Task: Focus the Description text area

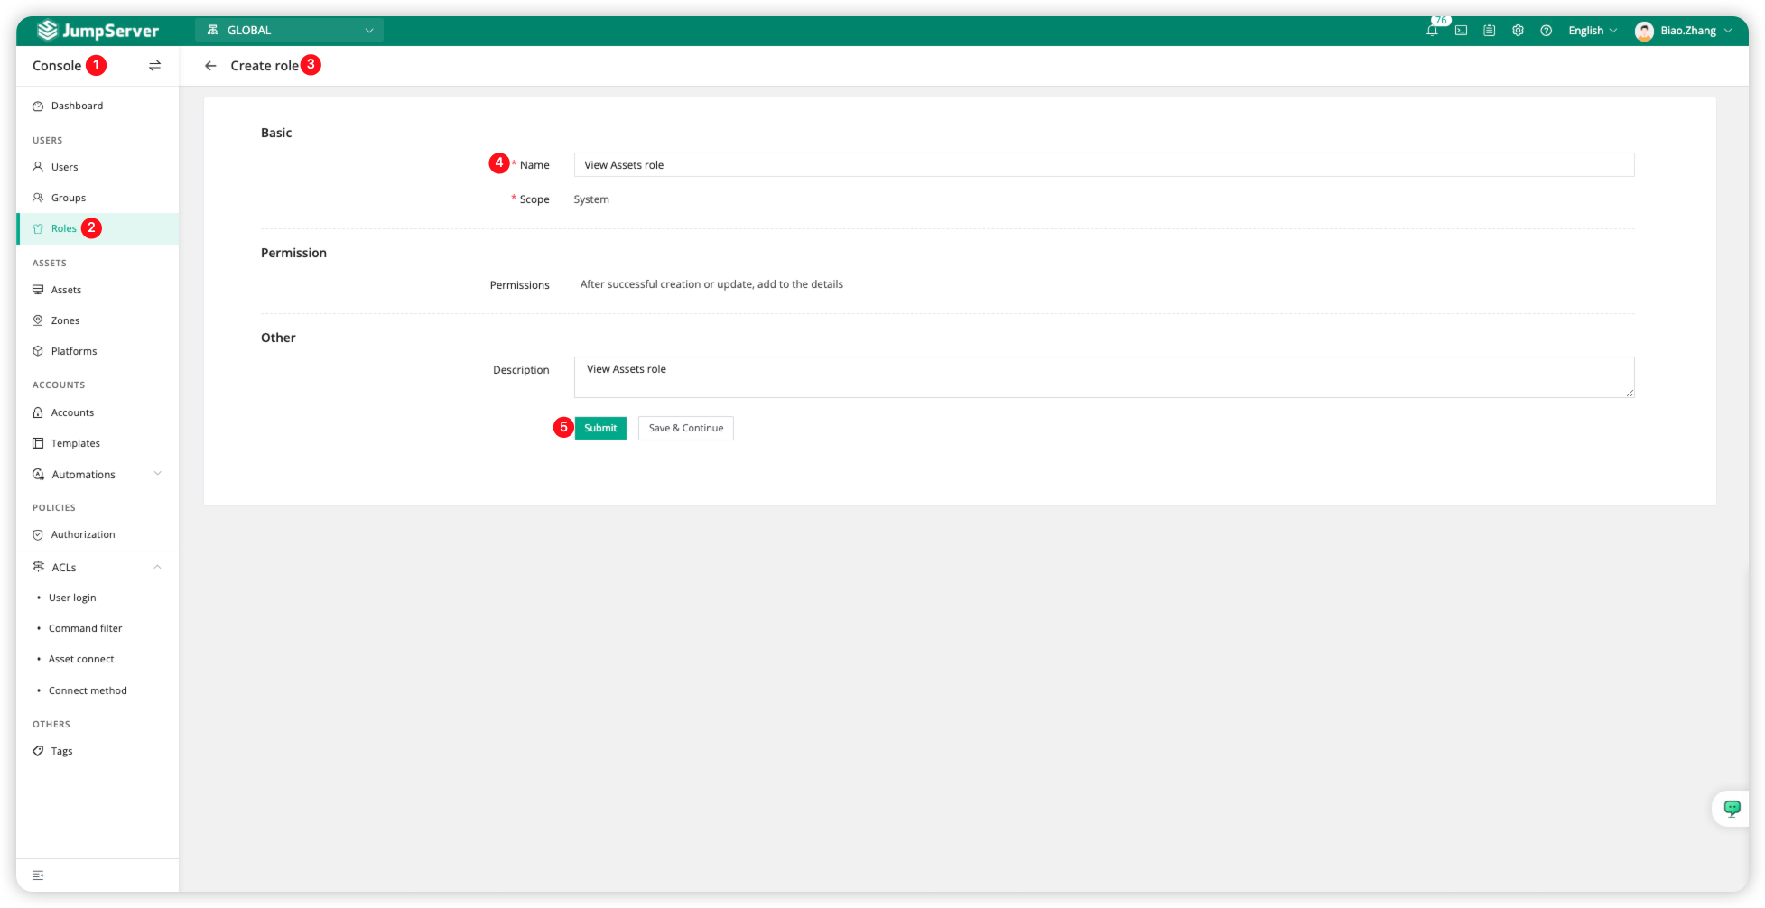Action: tap(1103, 377)
